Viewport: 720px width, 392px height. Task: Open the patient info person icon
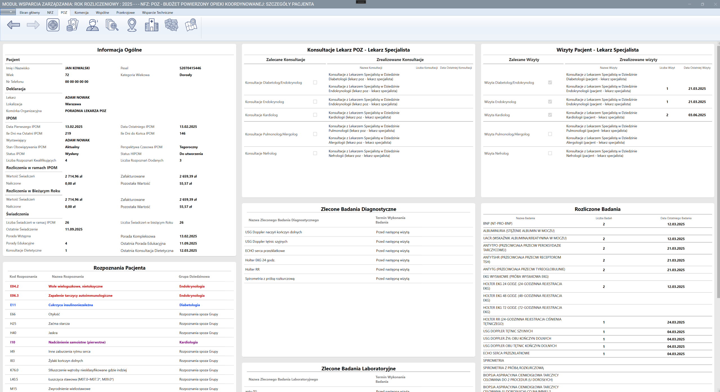(93, 25)
